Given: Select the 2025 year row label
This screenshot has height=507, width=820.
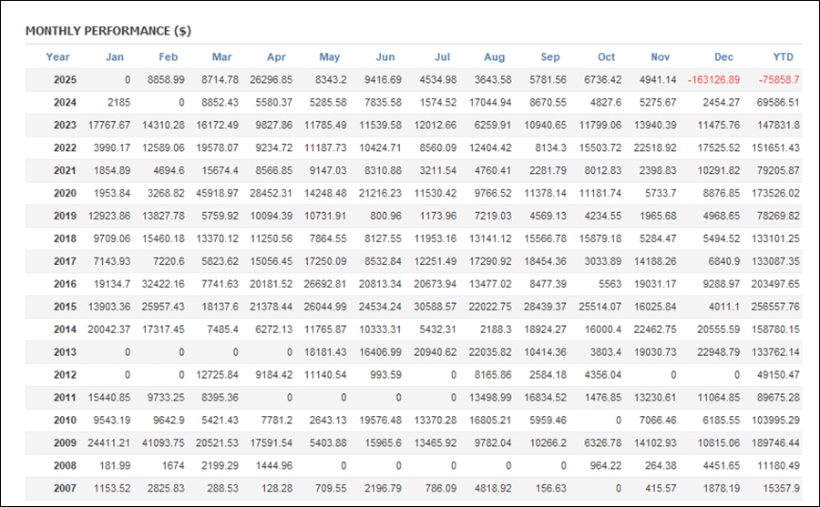Looking at the screenshot, I should [65, 80].
